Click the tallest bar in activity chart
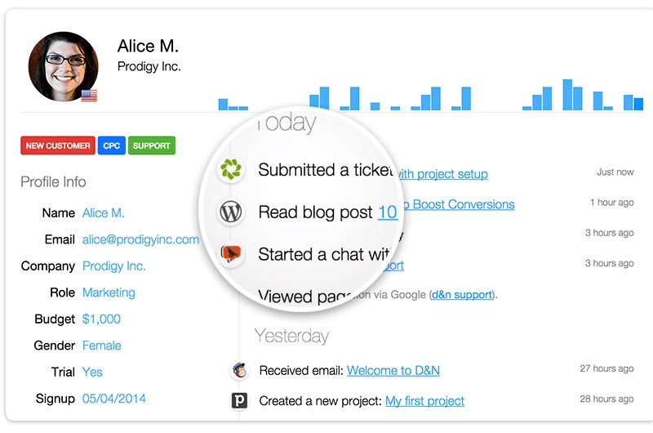This screenshot has height=433, width=653. pyautogui.click(x=567, y=95)
